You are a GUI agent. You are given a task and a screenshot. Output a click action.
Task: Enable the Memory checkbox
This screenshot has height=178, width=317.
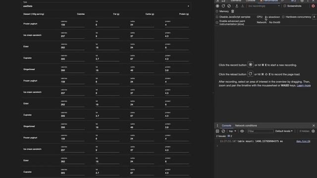coord(217,11)
